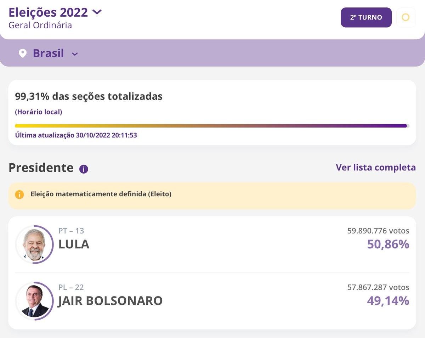Expand the Brasil location chevron
This screenshot has width=425, height=338.
[x=75, y=54]
